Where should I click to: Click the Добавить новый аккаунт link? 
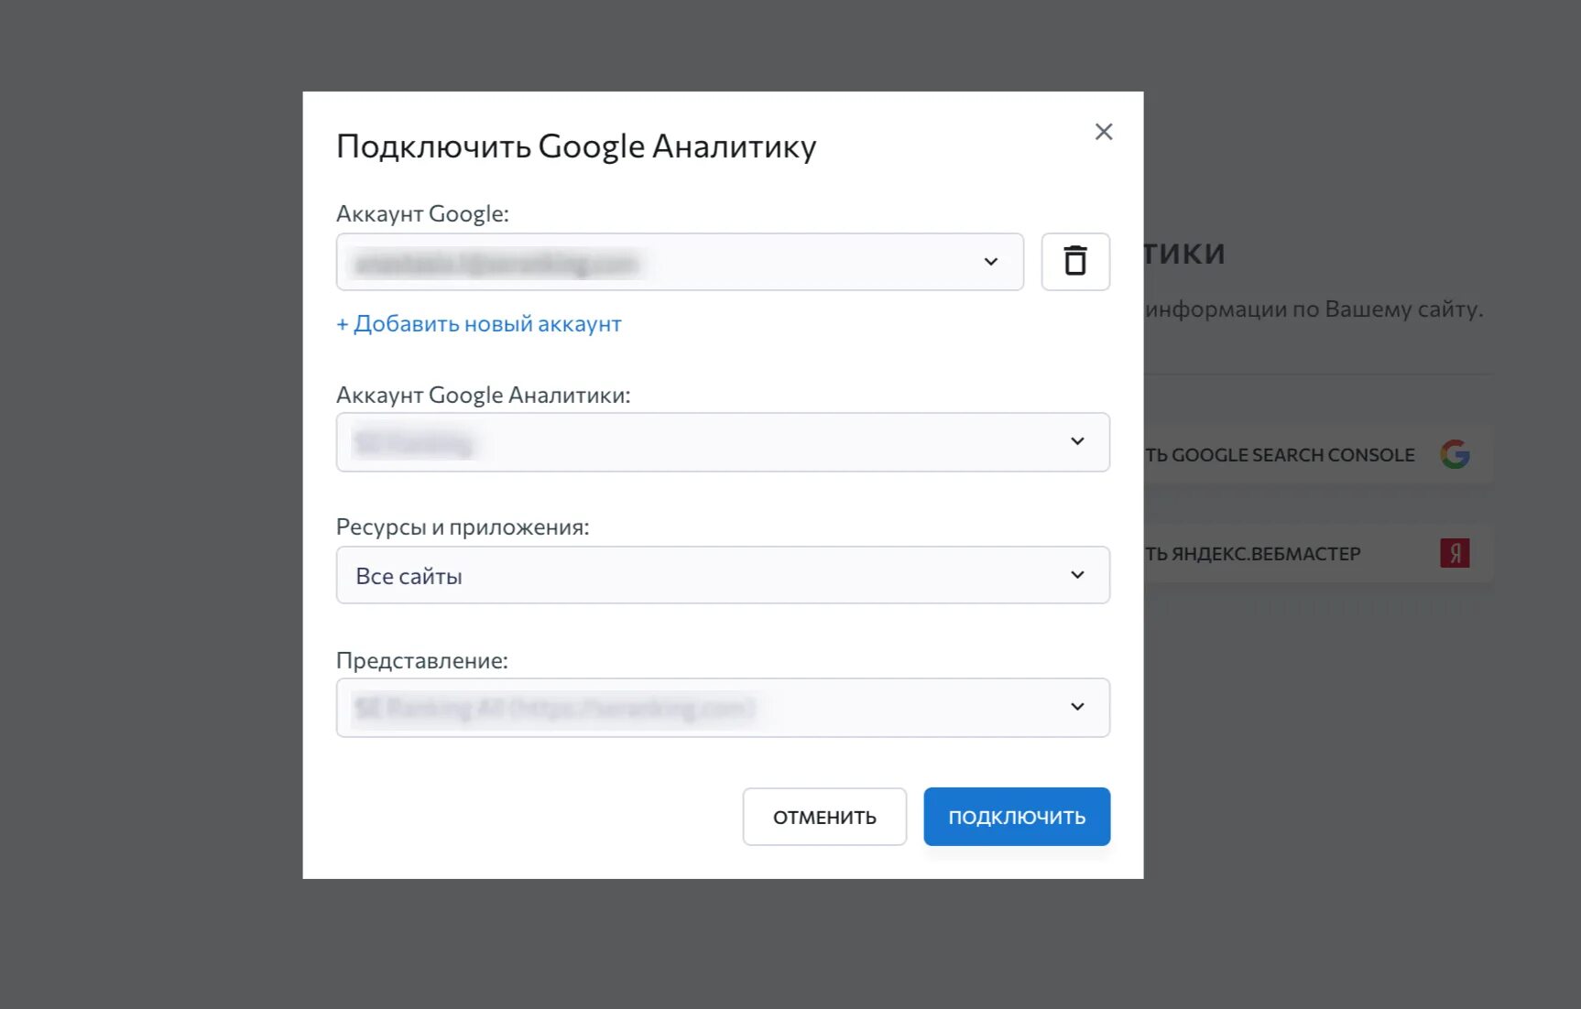point(478,323)
